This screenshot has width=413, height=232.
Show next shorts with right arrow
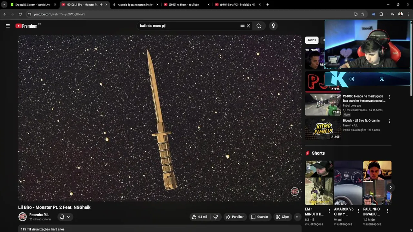390,187
